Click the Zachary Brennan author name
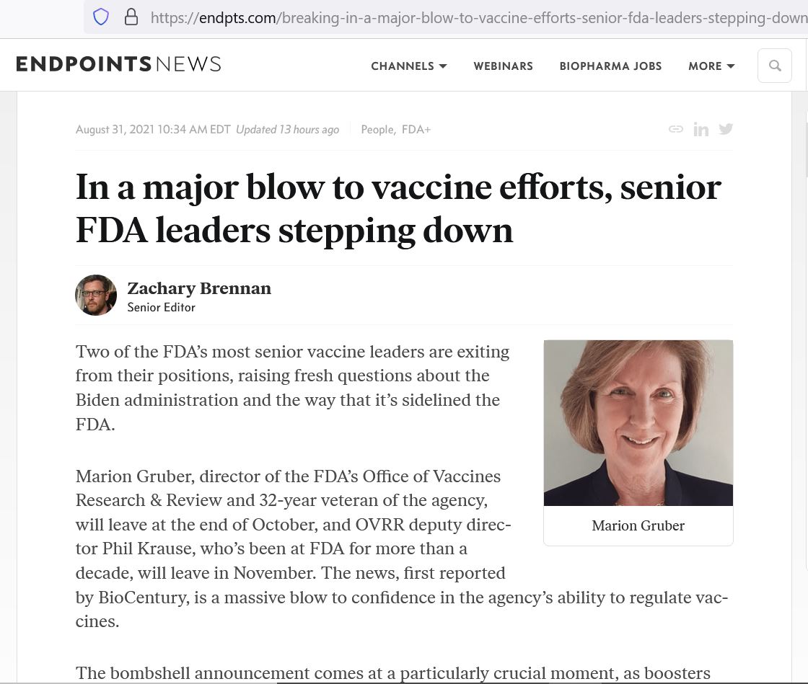 click(x=199, y=288)
